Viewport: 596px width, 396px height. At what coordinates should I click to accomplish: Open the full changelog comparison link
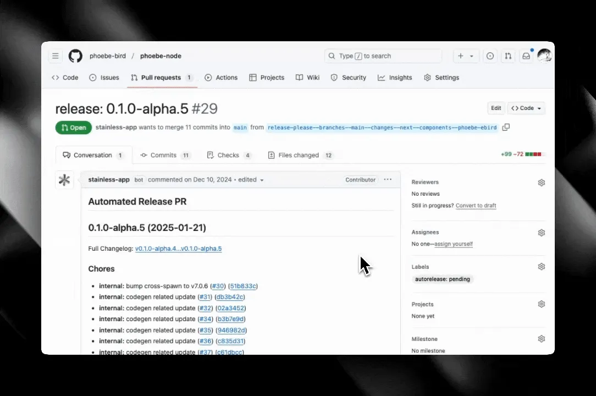click(x=178, y=249)
